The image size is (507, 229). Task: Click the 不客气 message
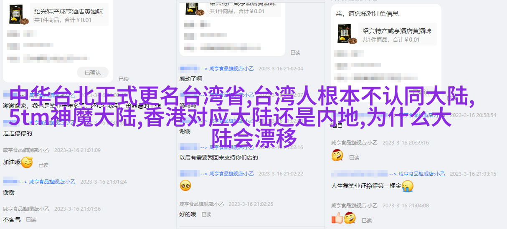click(x=11, y=219)
